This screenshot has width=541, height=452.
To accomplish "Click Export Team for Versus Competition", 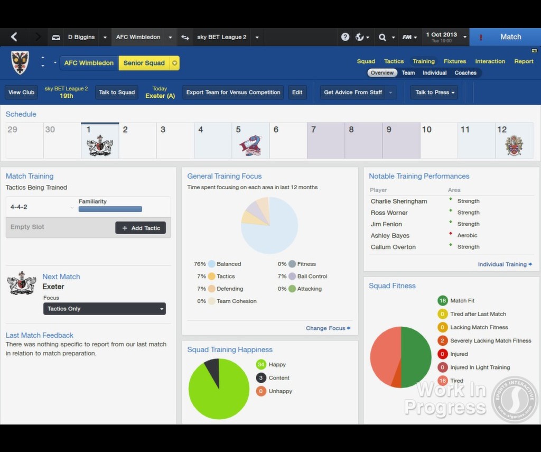I will click(x=233, y=92).
